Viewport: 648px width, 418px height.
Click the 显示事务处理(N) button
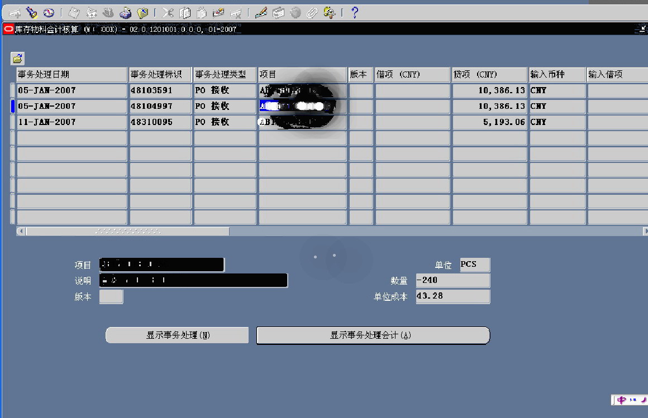point(177,335)
